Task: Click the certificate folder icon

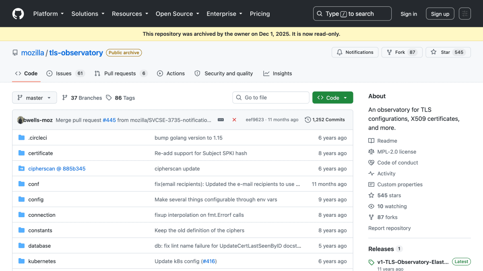Action: tap(21, 153)
